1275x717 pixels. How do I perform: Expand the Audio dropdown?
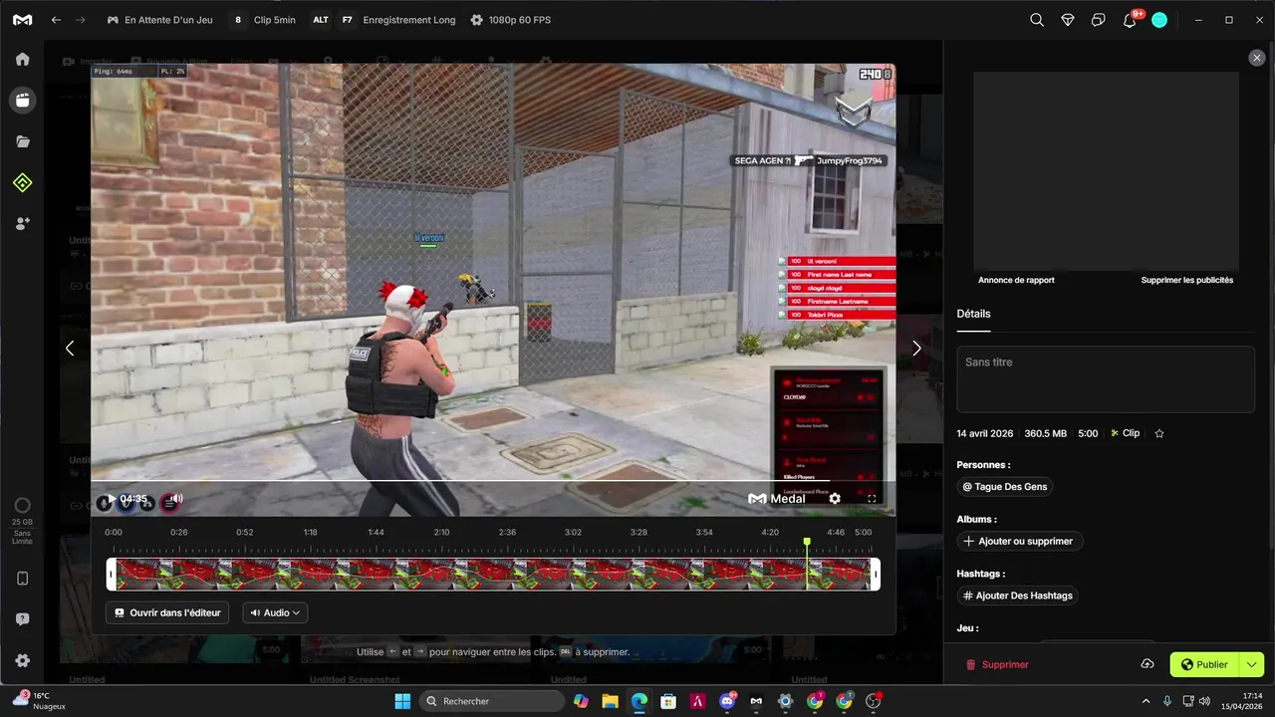coord(275,612)
